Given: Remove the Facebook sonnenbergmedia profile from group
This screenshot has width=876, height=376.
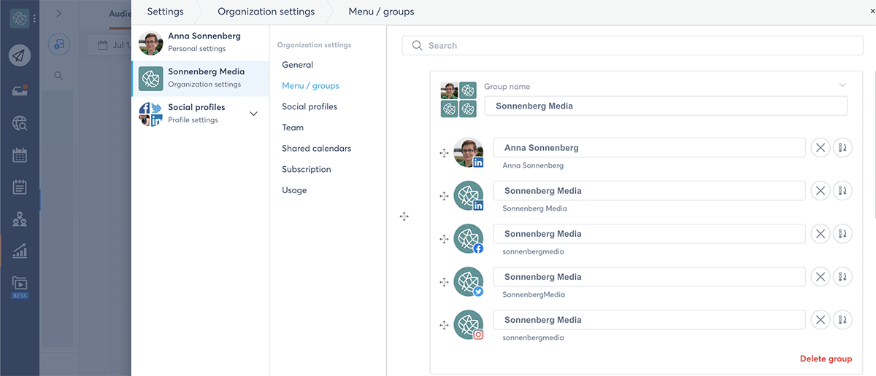Looking at the screenshot, I should (x=821, y=234).
